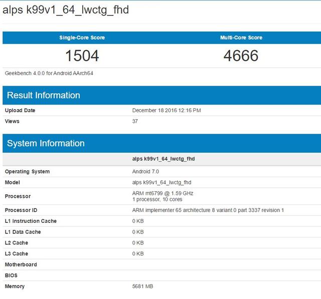Image resolution: width=321 pixels, height=299 pixels.
Task: Select ARM mt6799 @ 1.59 GHz text
Action: (x=163, y=193)
